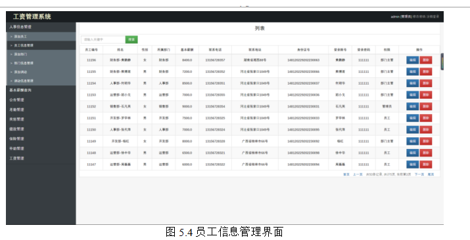This screenshot has height=240, width=470.
Task: Select employee number cell 11156
Action: tap(91, 60)
